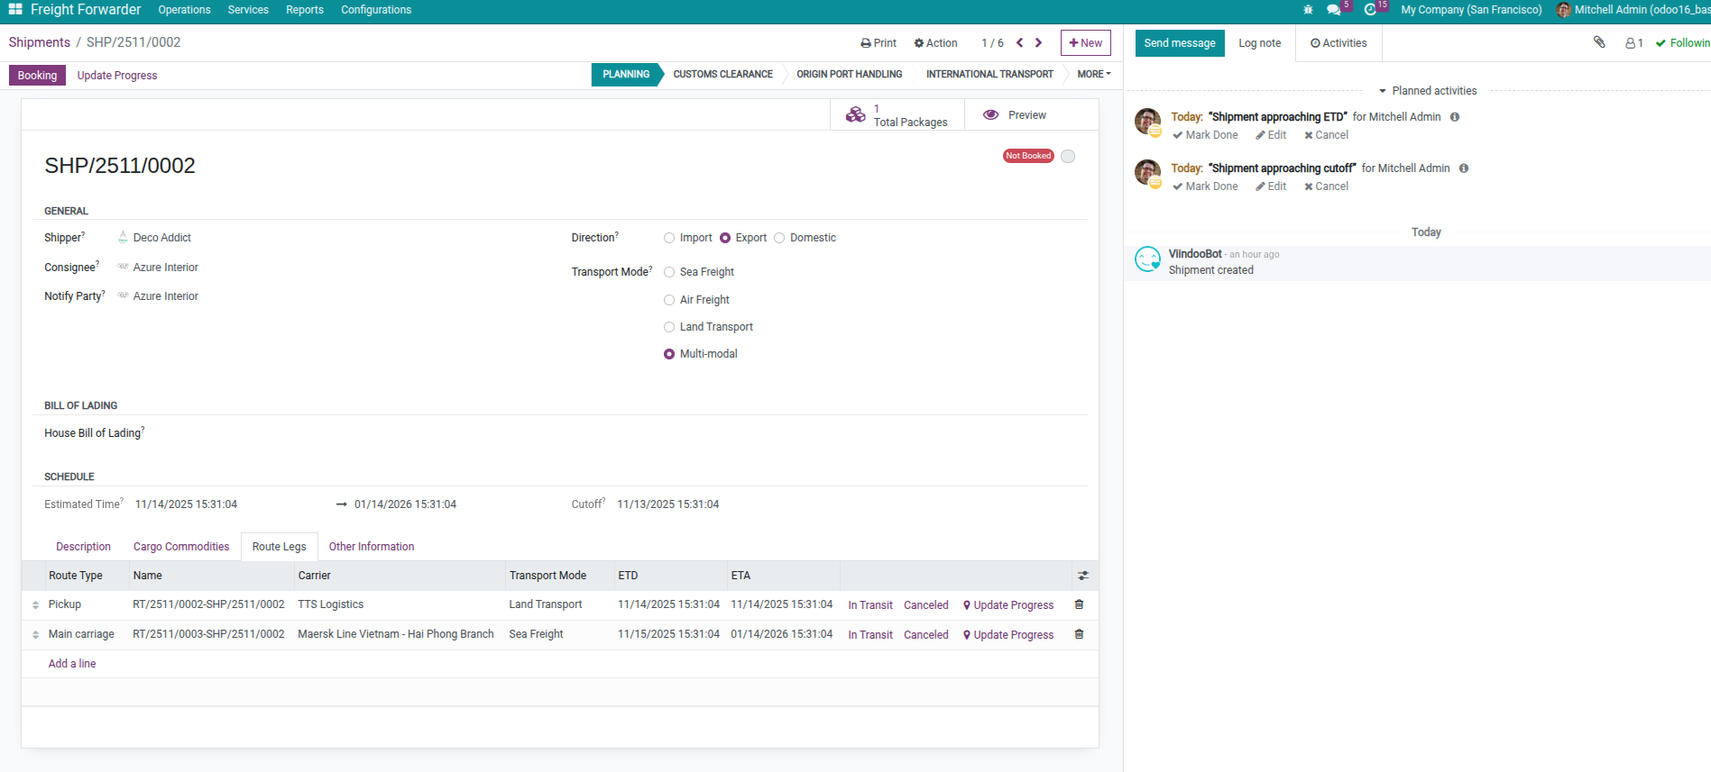Go to previous record with left arrow
This screenshot has width=1711, height=772.
1019,42
